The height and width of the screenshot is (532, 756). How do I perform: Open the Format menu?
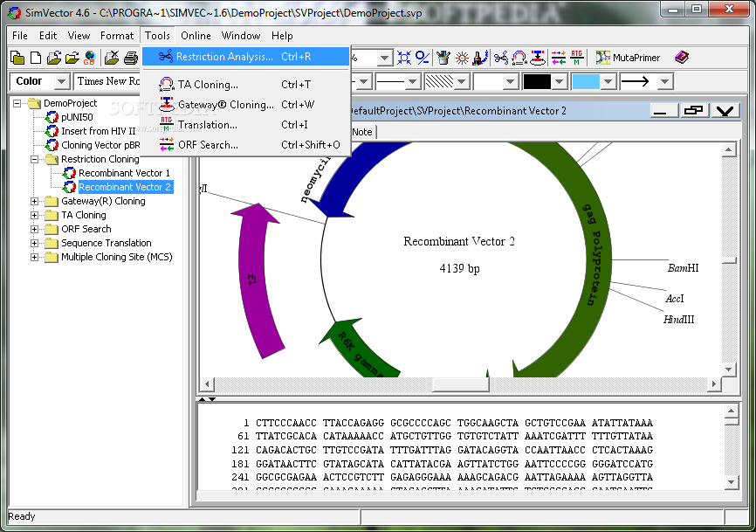(117, 36)
